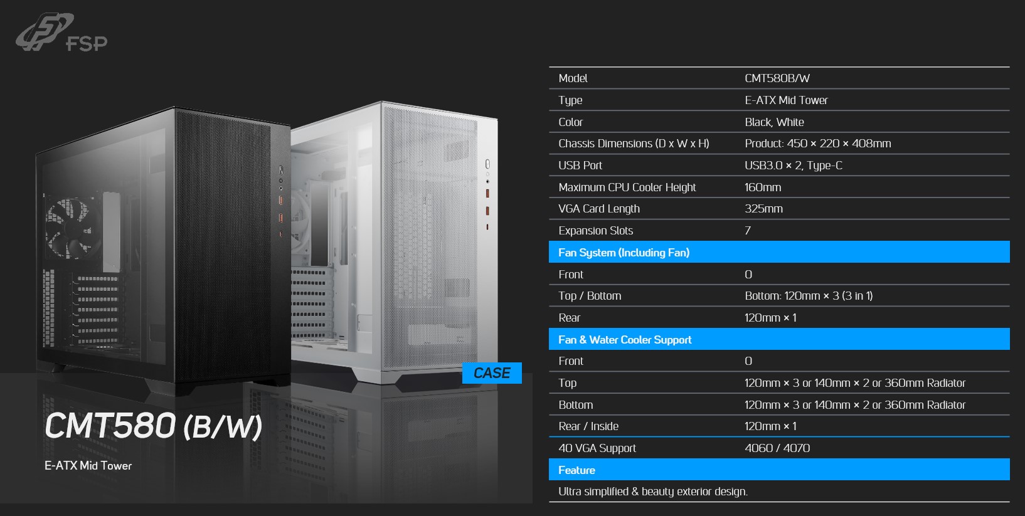This screenshot has width=1025, height=516.
Task: Click '120mm × 1' value in Rear row
Action: point(770,318)
